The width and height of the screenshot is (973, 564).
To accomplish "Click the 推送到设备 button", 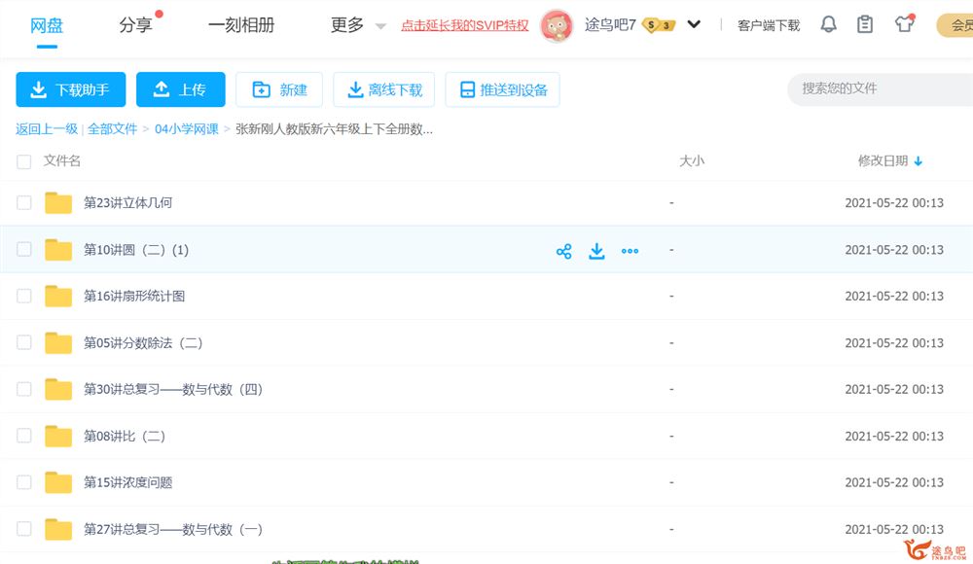I will 503,89.
